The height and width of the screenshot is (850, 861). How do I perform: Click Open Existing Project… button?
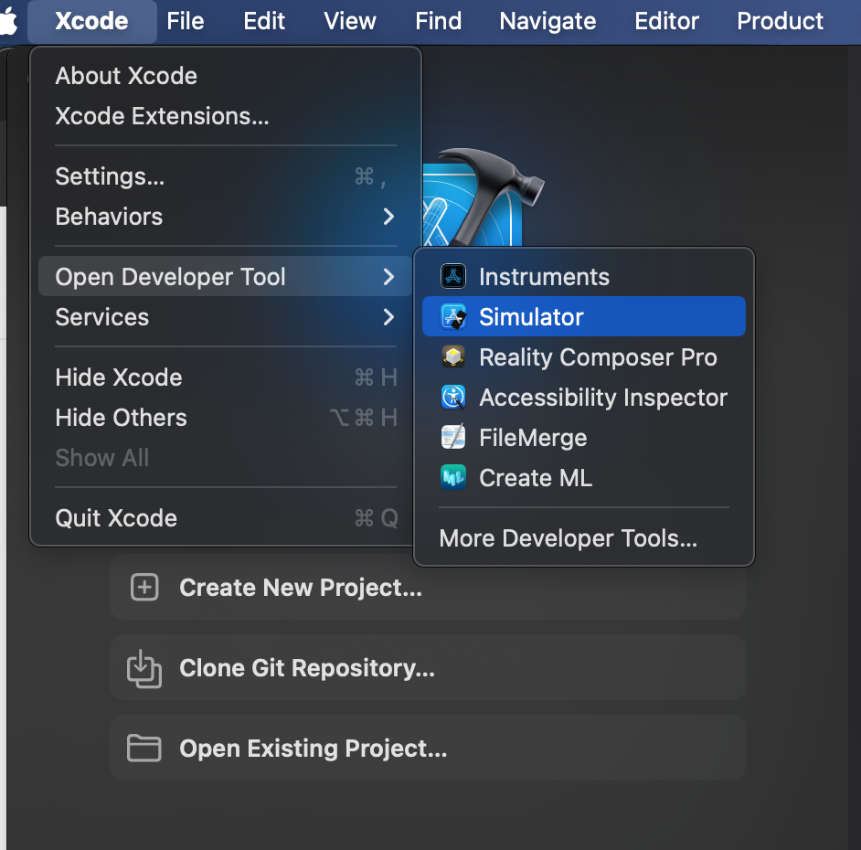click(x=427, y=748)
